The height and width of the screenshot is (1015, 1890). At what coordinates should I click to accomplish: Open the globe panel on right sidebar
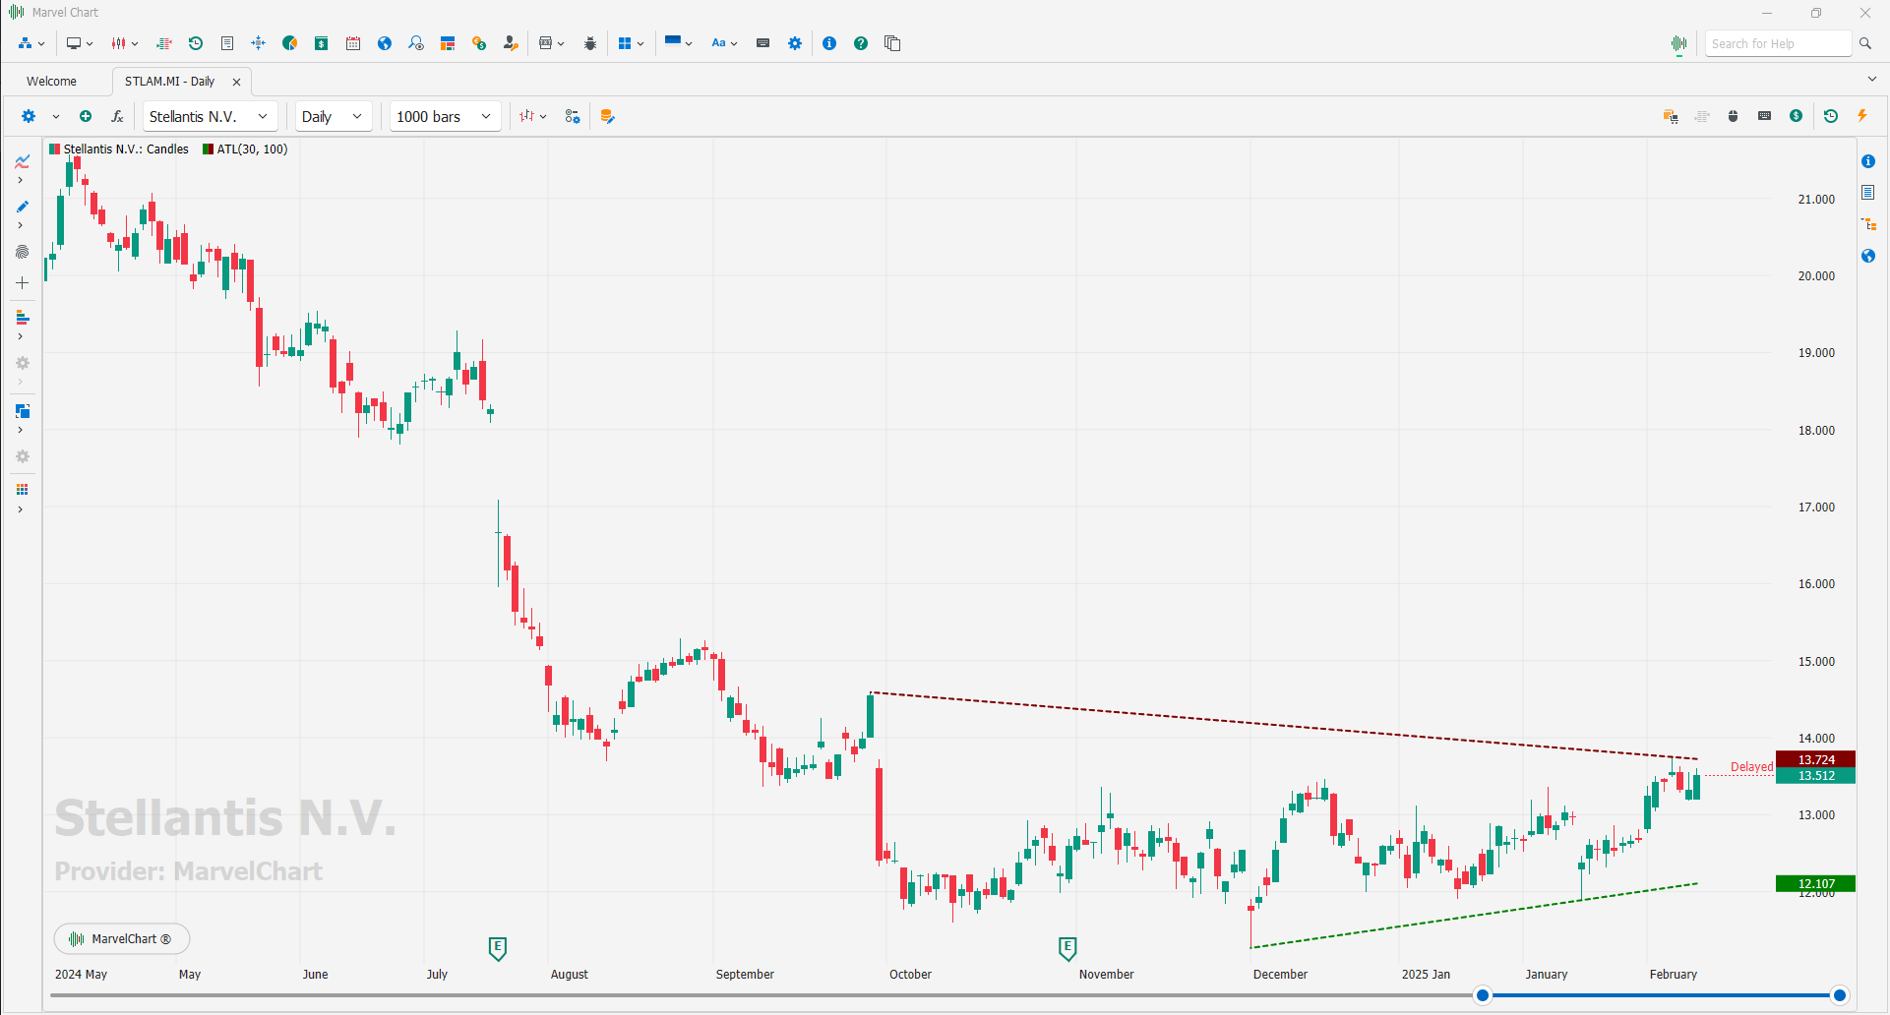(1868, 256)
